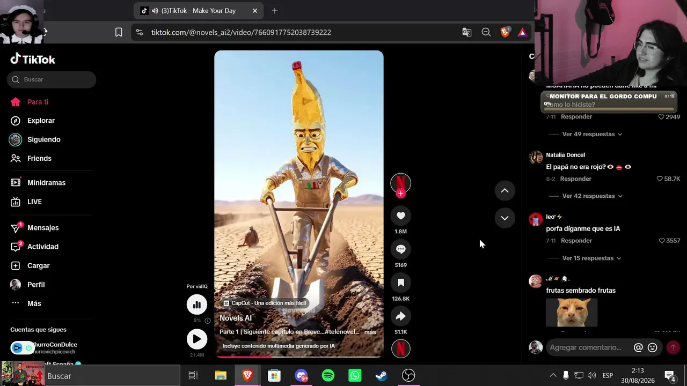
Task: Open WhatsApp from the taskbar
Action: [x=355, y=376]
